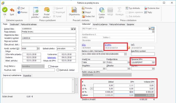Open Cudzie meny foreign currency
The height and width of the screenshot is (103, 176).
(x=102, y=13)
